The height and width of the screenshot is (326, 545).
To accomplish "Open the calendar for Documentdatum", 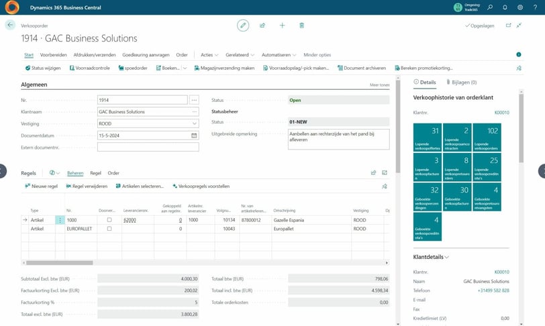I will point(194,135).
